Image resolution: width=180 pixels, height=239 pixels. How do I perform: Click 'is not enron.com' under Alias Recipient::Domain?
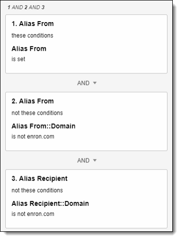pos(33,214)
